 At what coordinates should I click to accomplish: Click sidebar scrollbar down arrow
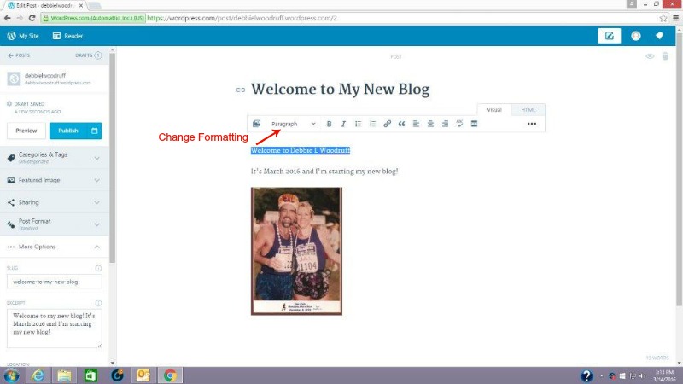113,362
